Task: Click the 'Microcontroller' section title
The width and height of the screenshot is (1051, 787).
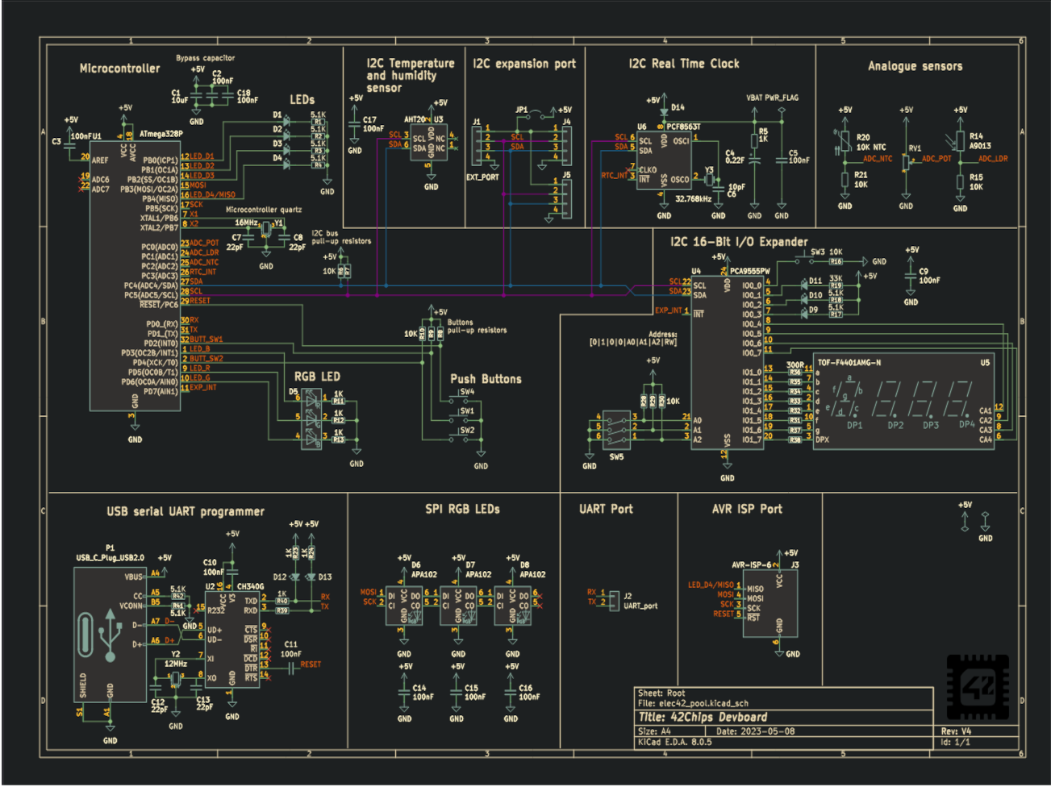Action: tap(119, 69)
